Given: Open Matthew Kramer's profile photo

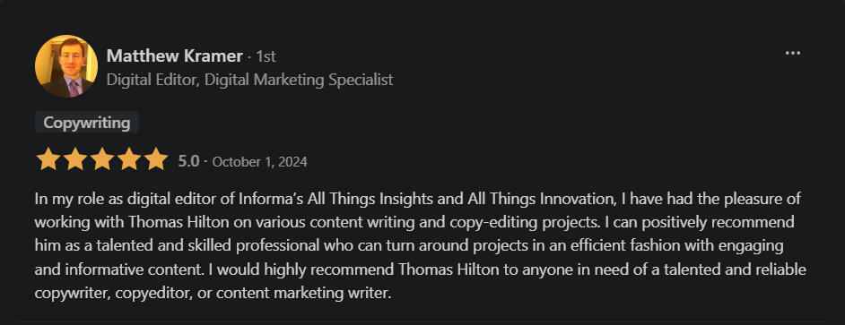Looking at the screenshot, I should [66, 66].
